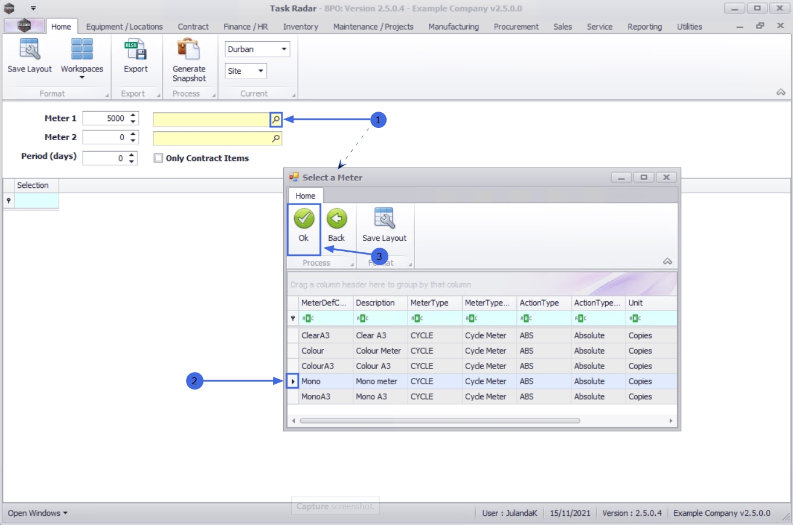The width and height of the screenshot is (793, 525).
Task: Open the Sales tab
Action: coord(563,27)
